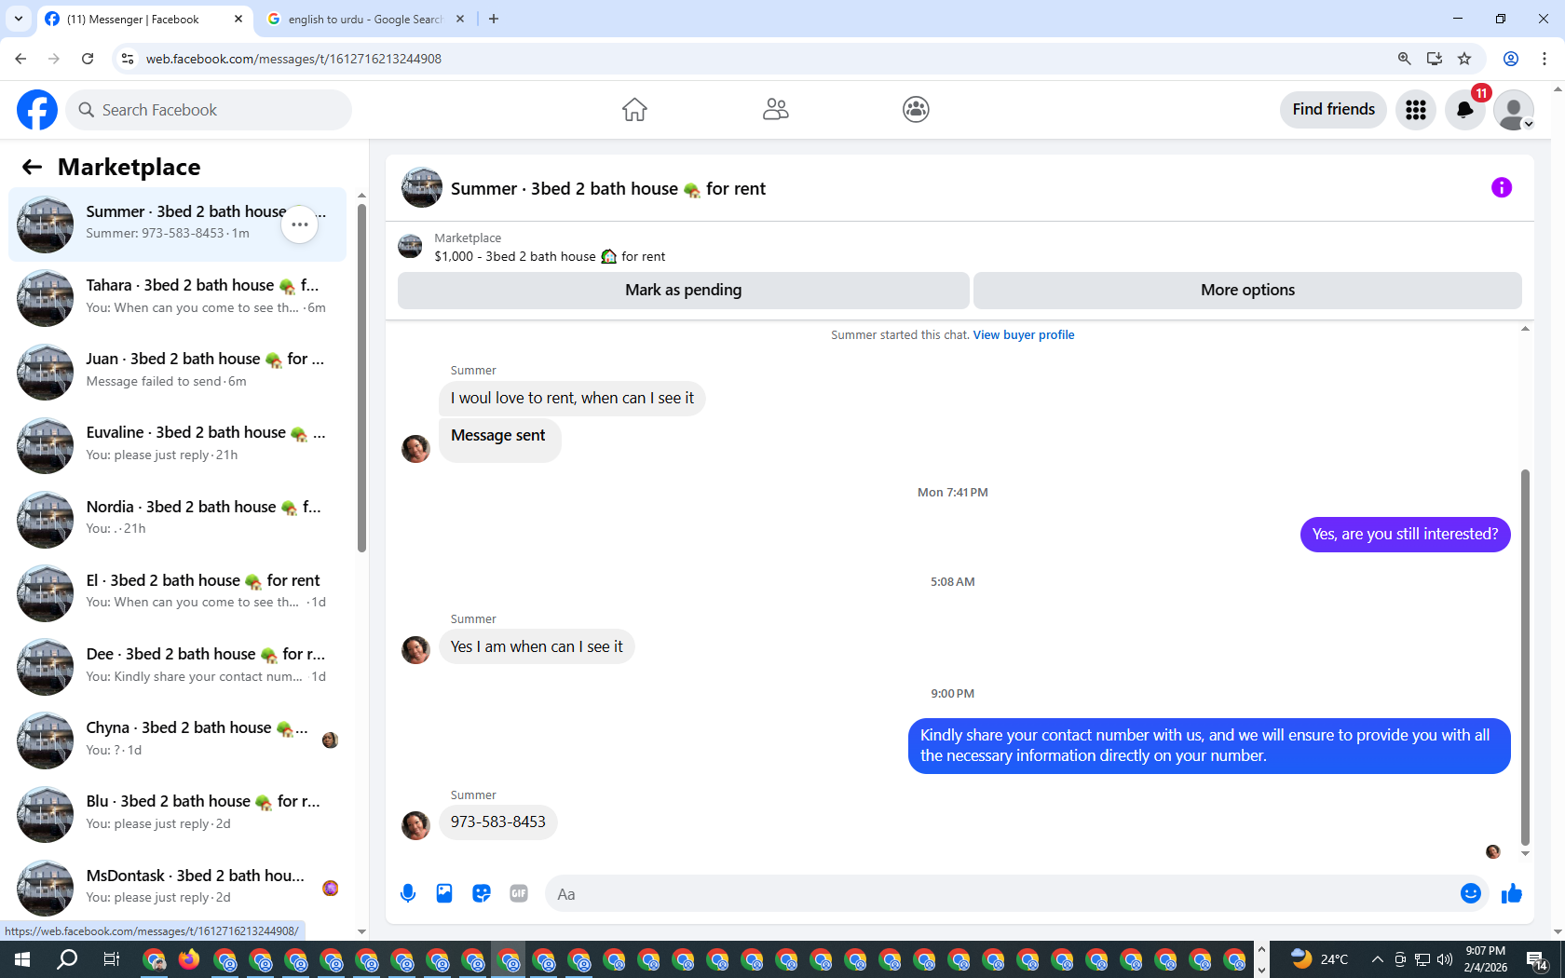Viewport: 1565px width, 978px height.
Task: Open the Friends icon in top navigation
Action: click(775, 110)
